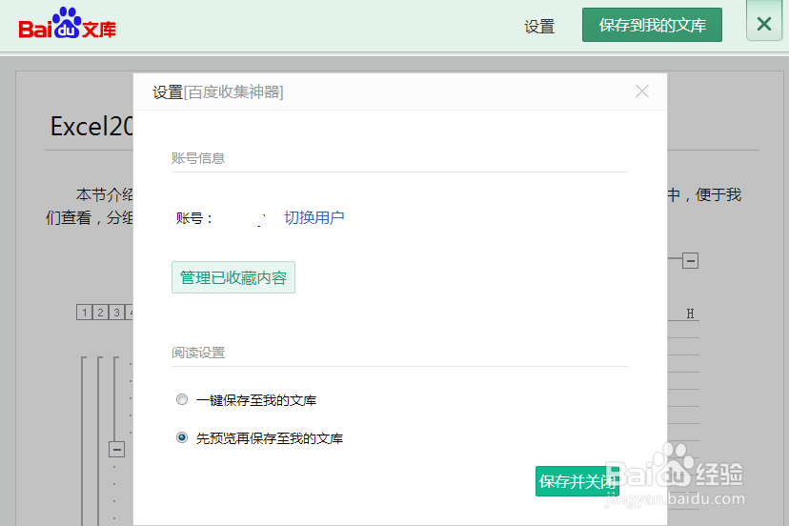
Task: Close the Baidu Wenku collector bar
Action: (x=764, y=22)
